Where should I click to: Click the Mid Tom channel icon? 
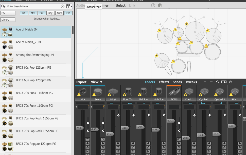(144, 92)
